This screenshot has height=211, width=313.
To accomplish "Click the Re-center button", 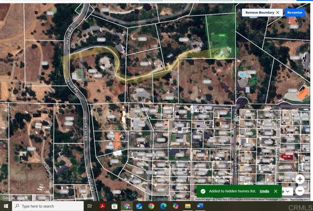I will pos(295,12).
